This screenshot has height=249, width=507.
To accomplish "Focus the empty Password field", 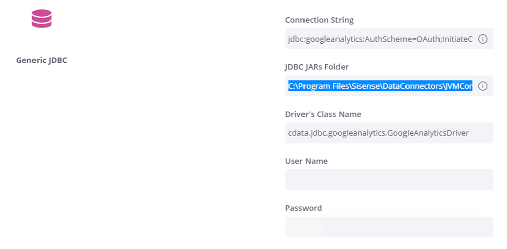I will pyautogui.click(x=389, y=227).
